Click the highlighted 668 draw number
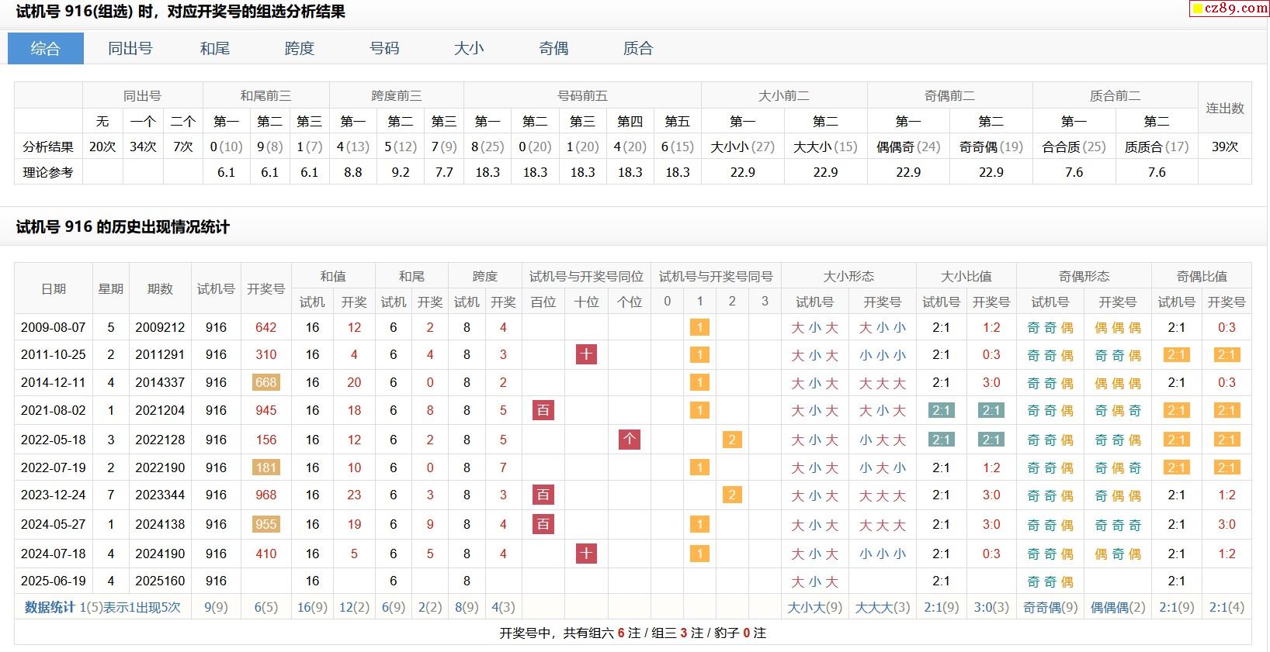 point(265,382)
